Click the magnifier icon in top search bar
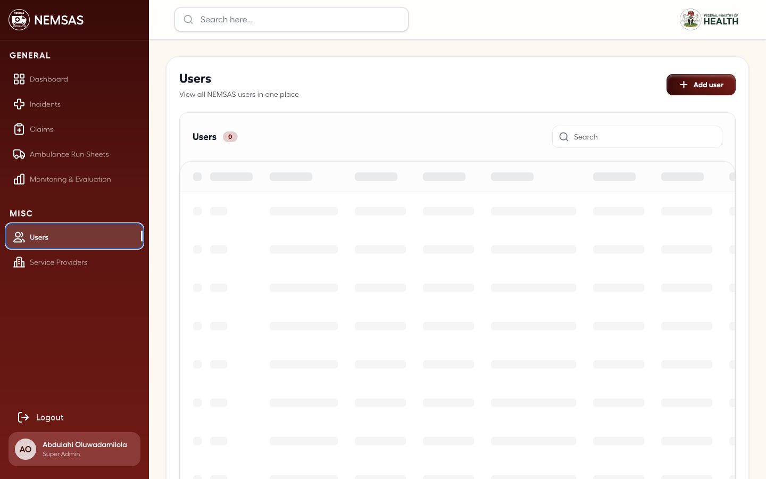This screenshot has width=766, height=479. tap(188, 20)
